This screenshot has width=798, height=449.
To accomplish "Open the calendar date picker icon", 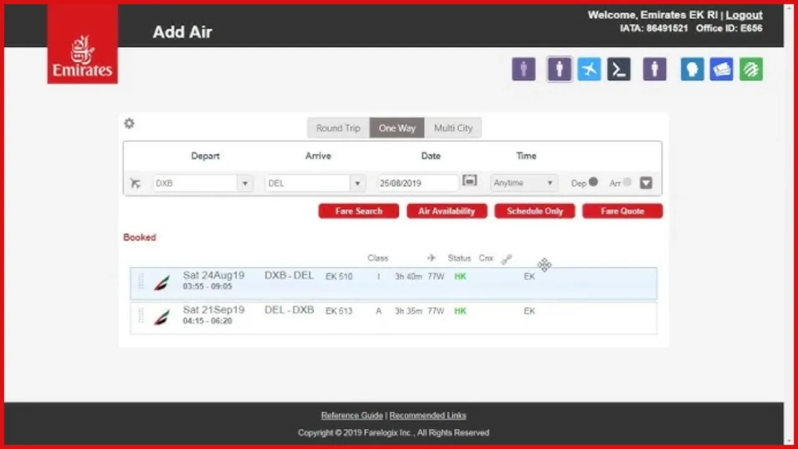I will (469, 181).
